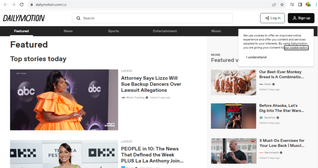Open the Chrome three-dot menu
This screenshot has width=318, height=168.
click(316, 4)
